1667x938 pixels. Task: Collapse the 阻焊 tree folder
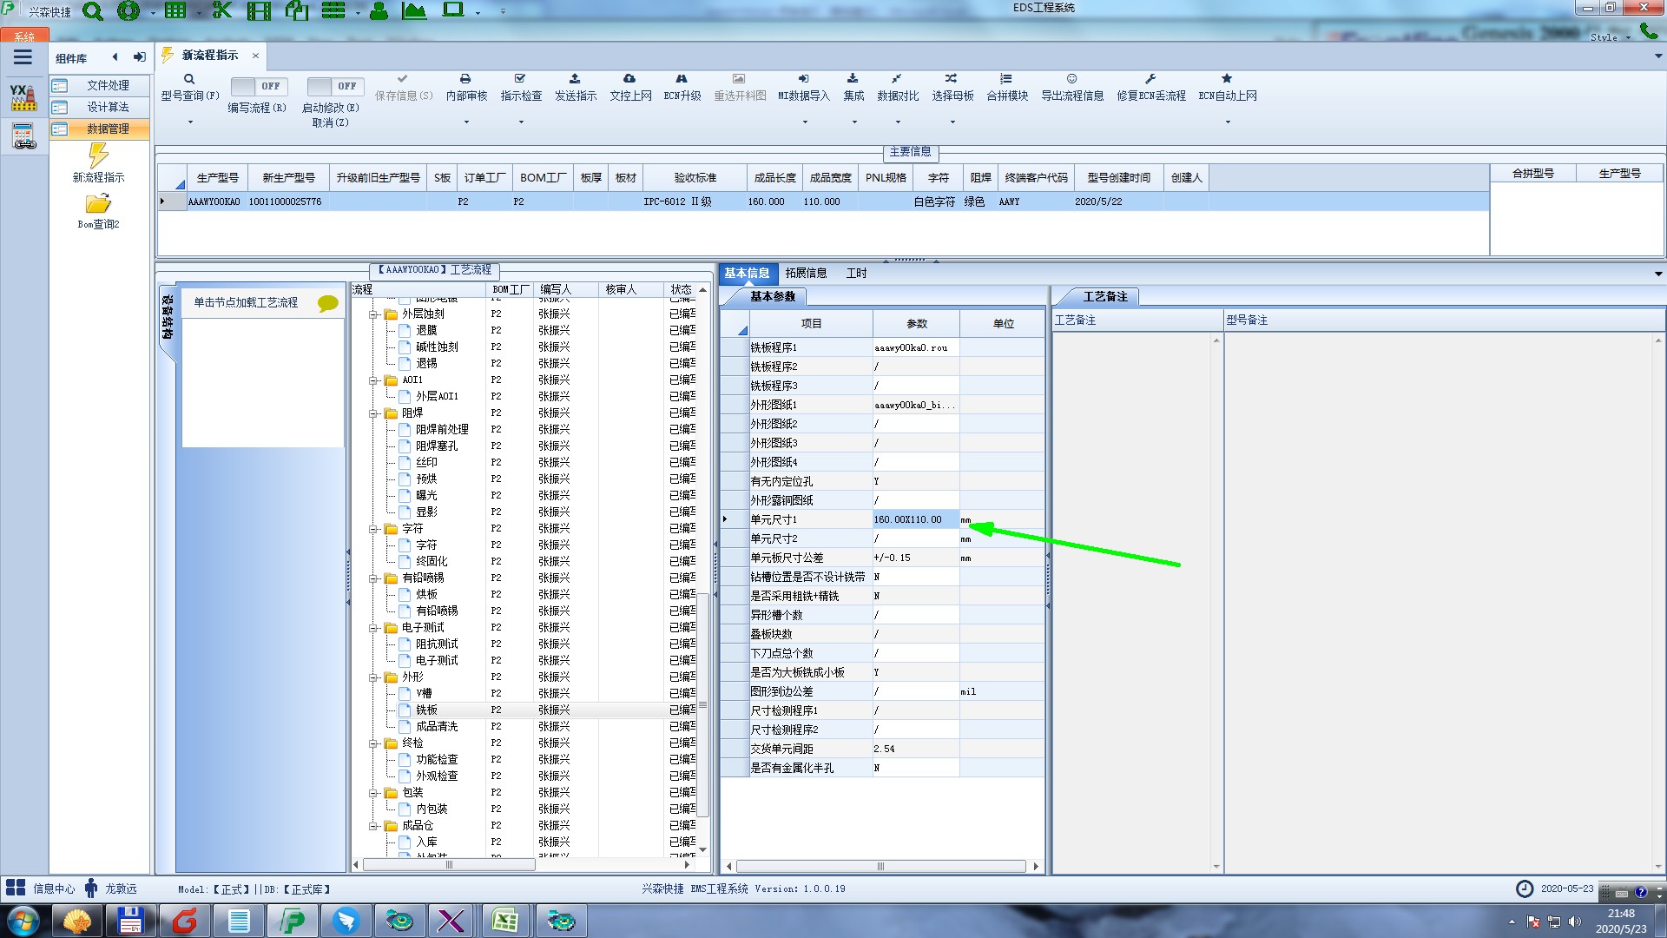tap(373, 413)
